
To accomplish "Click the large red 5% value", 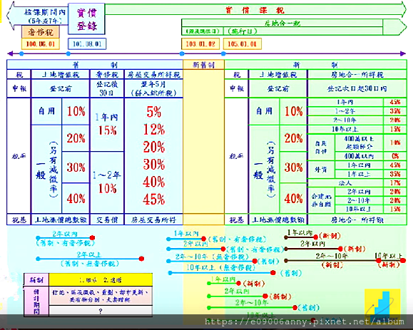I will (x=154, y=112).
